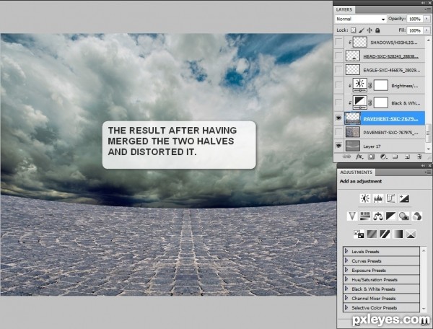Add a Channel Mixer adjustment
Image resolution: width=433 pixels, height=329 pixels.
tap(417, 216)
